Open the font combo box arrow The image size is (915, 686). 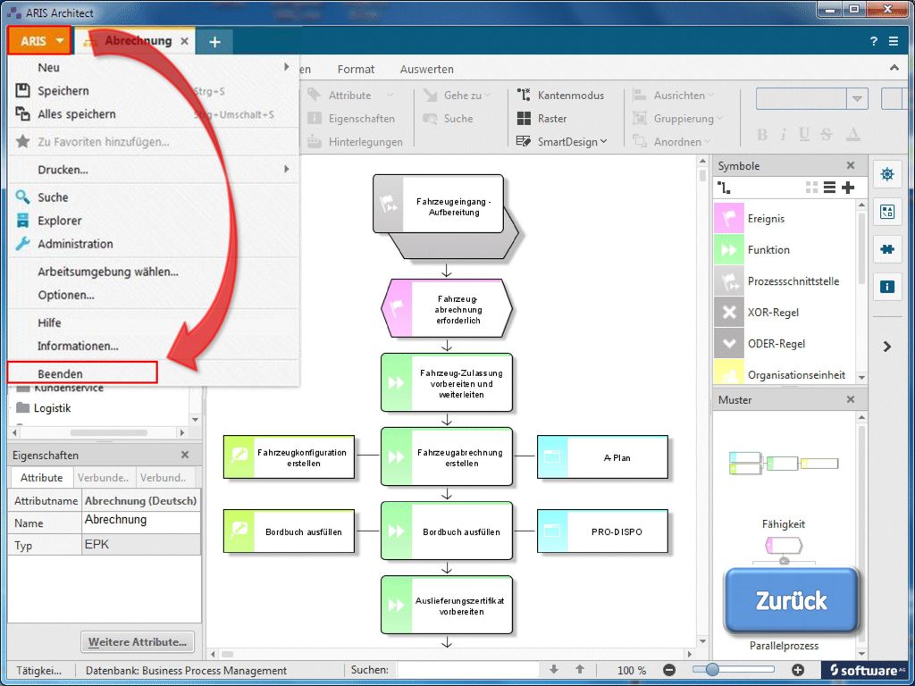click(x=857, y=98)
